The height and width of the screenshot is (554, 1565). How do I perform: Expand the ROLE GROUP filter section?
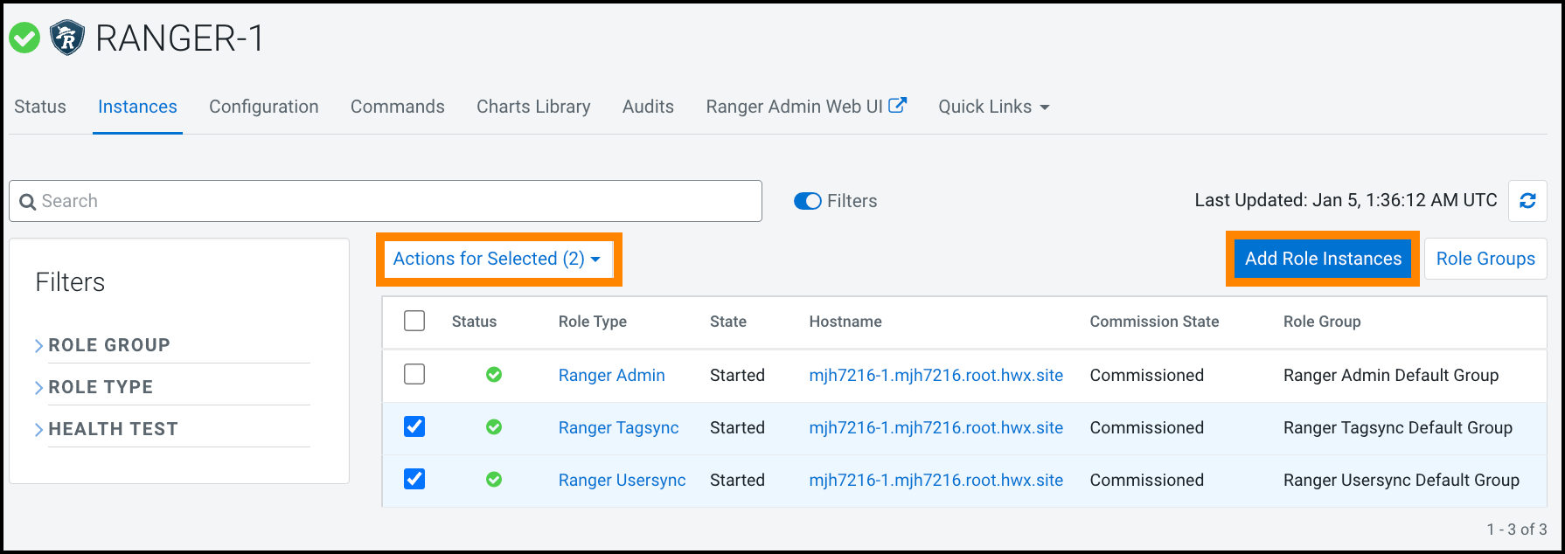108,345
